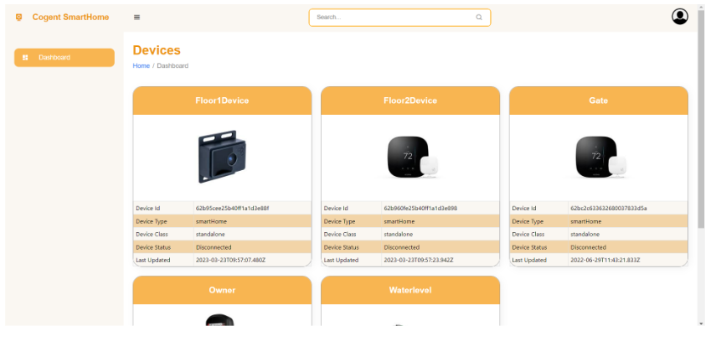Select Dashboard in the sidebar menu
716x341 pixels.
[64, 58]
